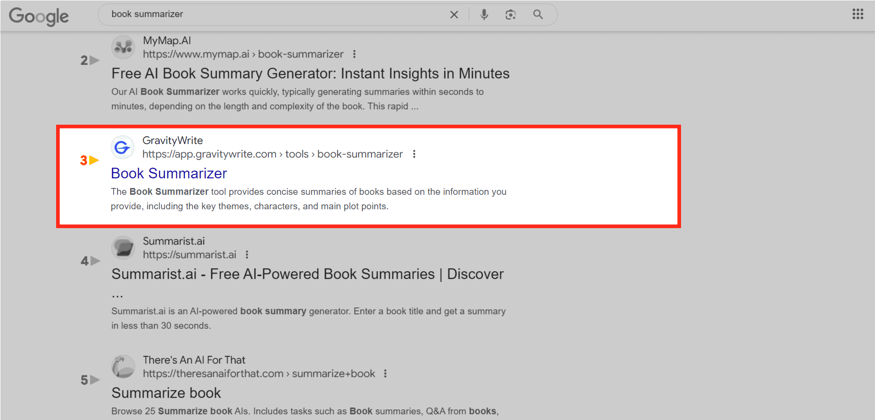Start voice search with microphone icon
875x420 pixels.
pos(484,14)
